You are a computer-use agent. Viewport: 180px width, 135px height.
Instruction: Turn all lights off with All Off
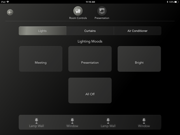tap(90, 90)
